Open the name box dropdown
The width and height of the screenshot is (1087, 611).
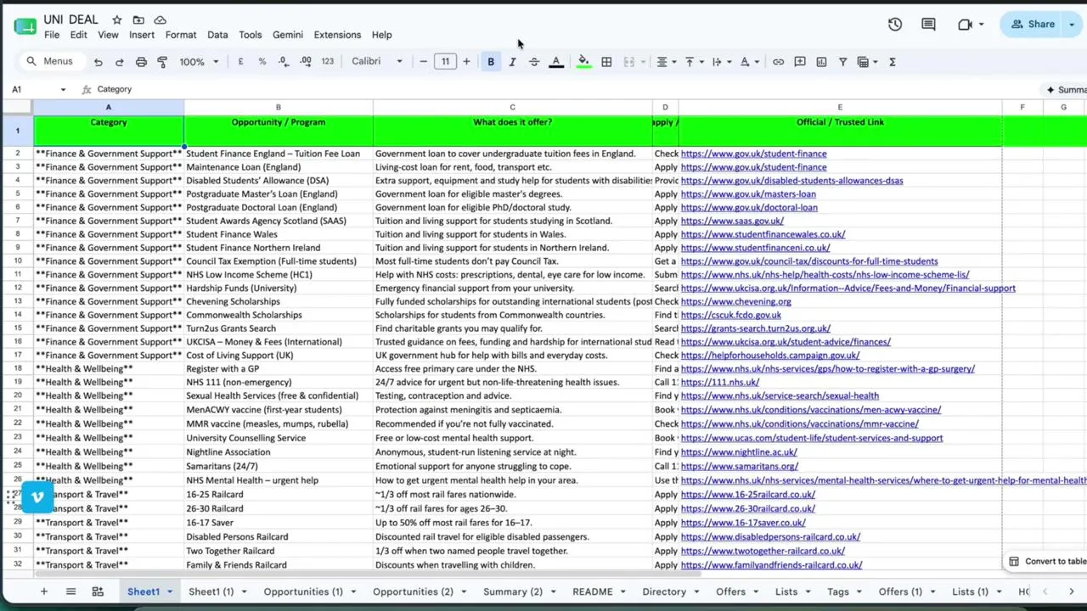[x=63, y=89]
